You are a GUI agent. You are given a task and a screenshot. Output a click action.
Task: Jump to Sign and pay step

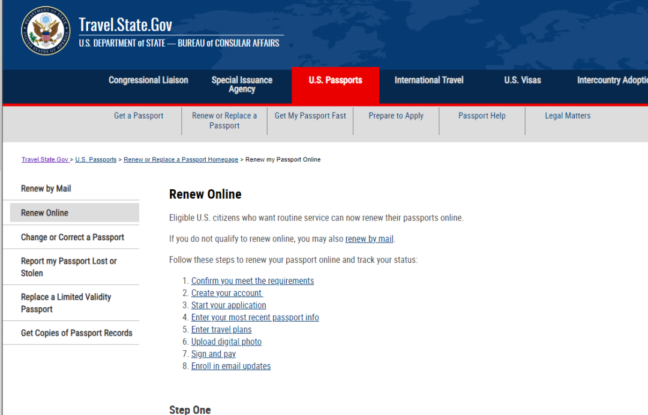point(213,354)
